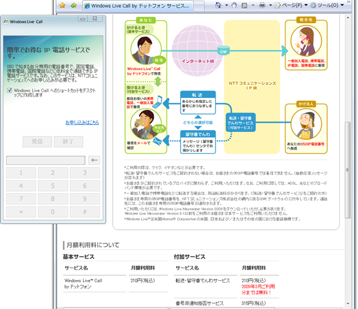Click the 転送 box in the diagram
The height and width of the screenshot is (309, 358).
198,102
